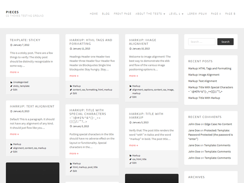
Task: Expand the About The Tests dropdown
Action: coord(164,14)
